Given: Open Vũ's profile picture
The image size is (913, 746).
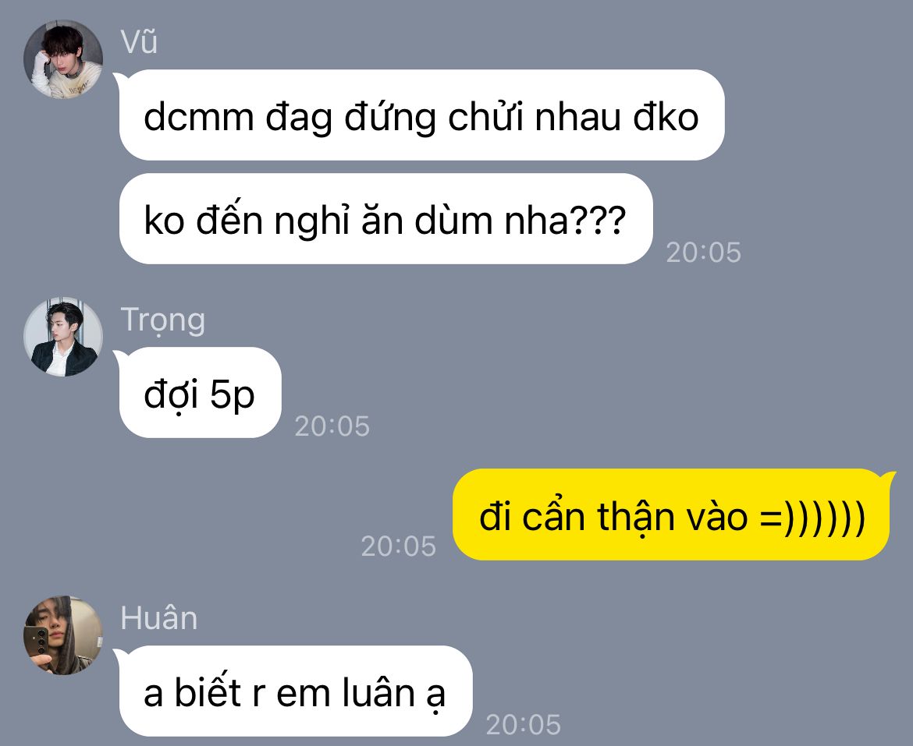Looking at the screenshot, I should point(63,59).
